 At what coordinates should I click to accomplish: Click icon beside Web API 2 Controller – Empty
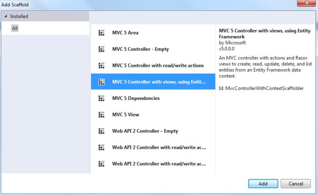click(x=101, y=131)
